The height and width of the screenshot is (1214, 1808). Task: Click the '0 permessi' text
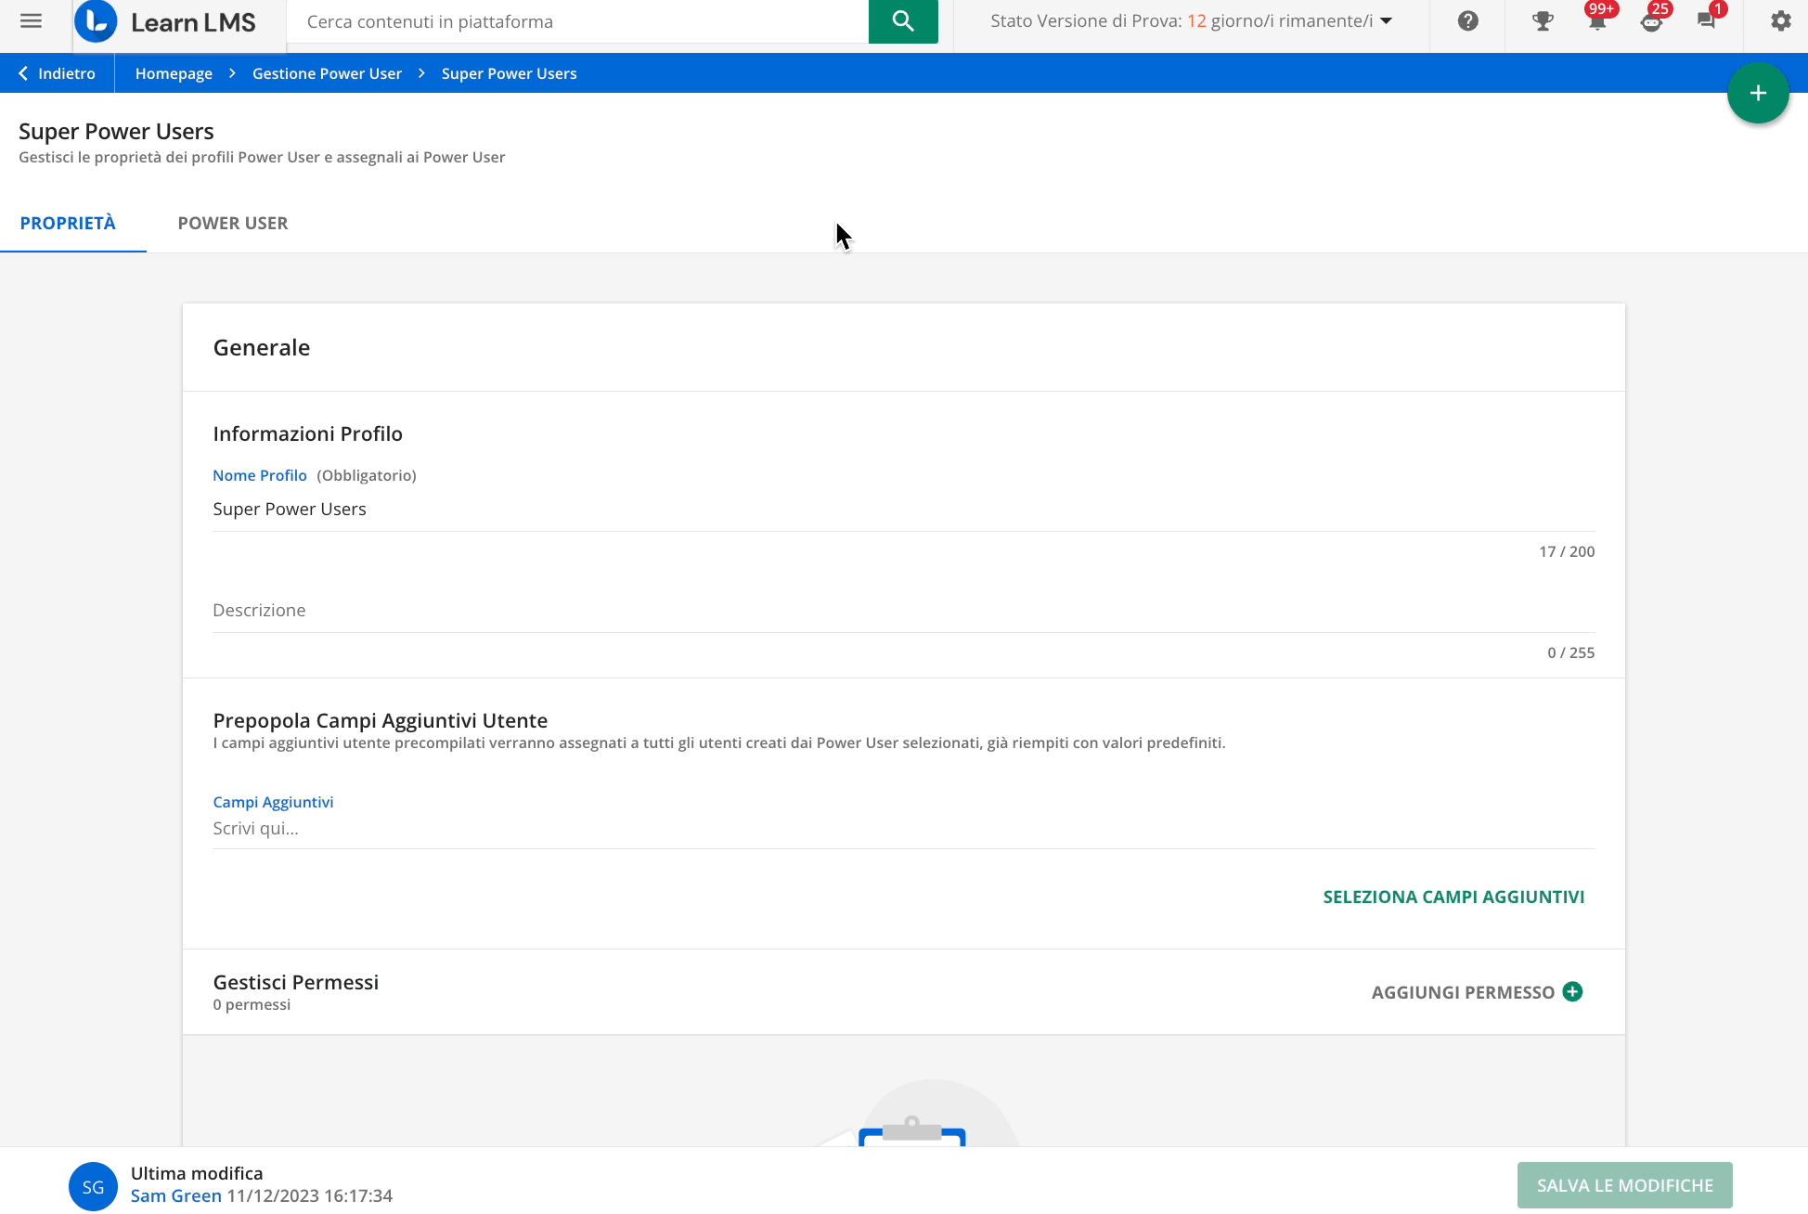click(252, 1004)
